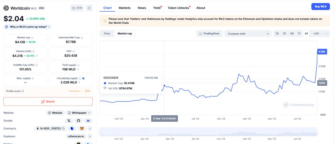The image size is (335, 144).
Task: Click the MetaMask fox icon
Action: [x=82, y=128]
